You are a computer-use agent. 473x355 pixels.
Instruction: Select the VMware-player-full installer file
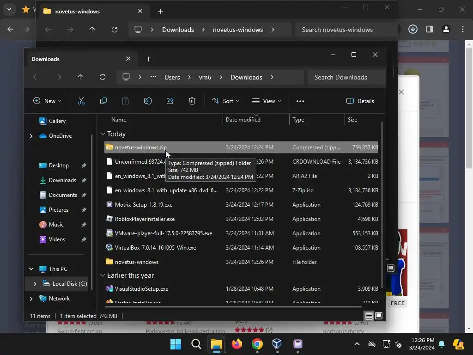pyautogui.click(x=241, y=233)
